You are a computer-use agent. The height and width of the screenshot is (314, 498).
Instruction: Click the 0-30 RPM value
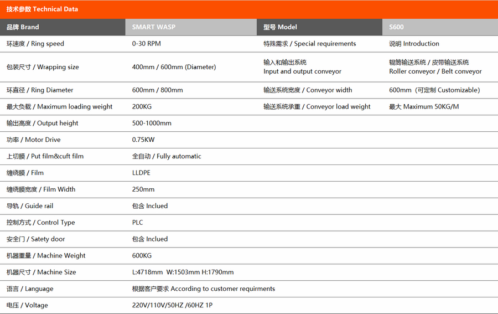(147, 44)
